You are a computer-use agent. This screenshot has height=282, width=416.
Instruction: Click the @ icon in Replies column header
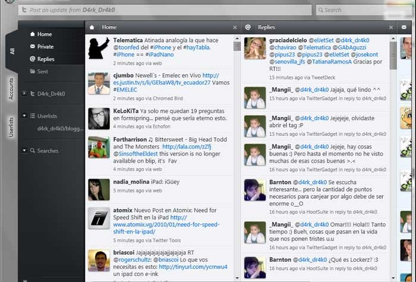pyautogui.click(x=248, y=27)
